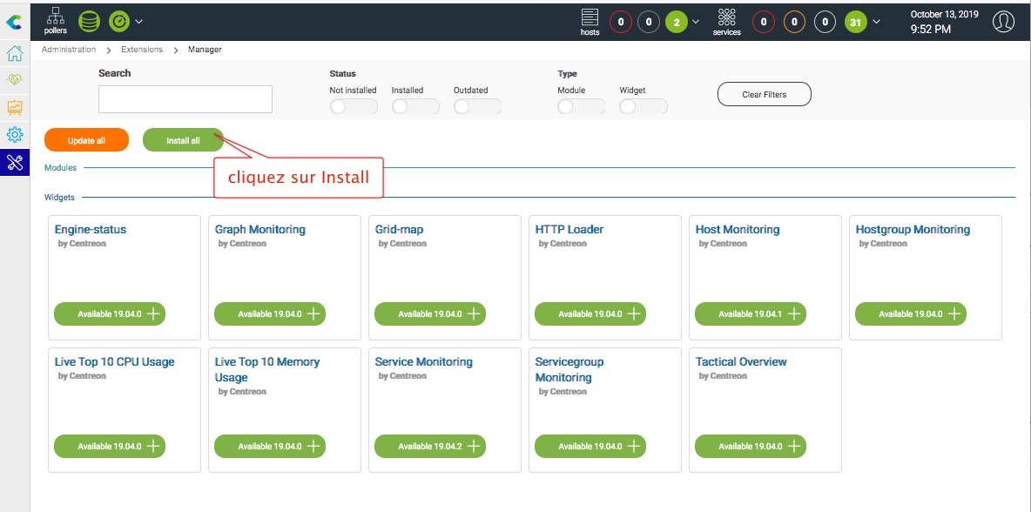Click the Search input field
The image size is (1031, 512).
click(x=185, y=99)
